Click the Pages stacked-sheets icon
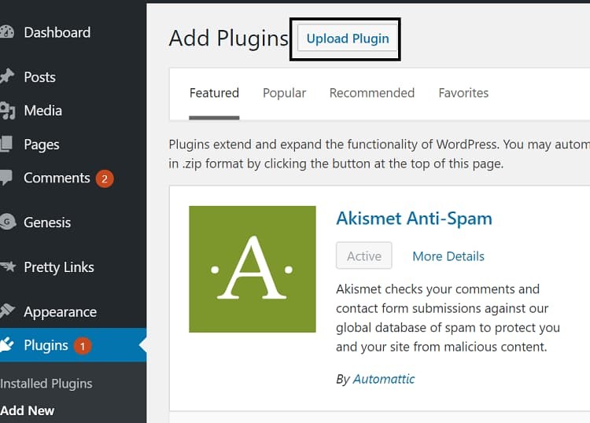 point(6,144)
